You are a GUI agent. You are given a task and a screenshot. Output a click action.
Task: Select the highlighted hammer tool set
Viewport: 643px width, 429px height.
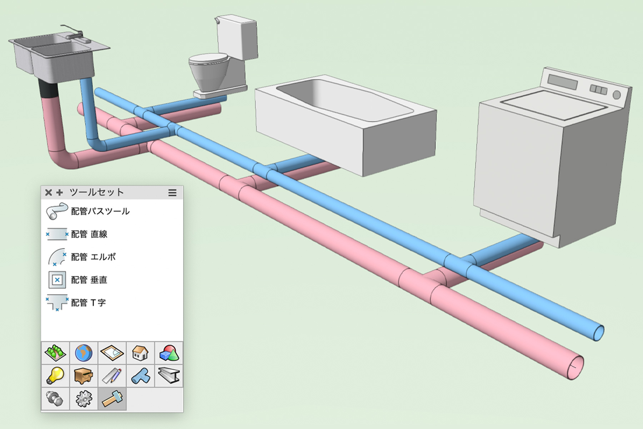click(x=112, y=399)
